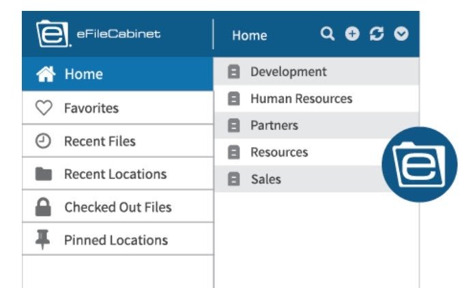The image size is (464, 288).
Task: Click the eFileCabinet logo in header
Action: (x=98, y=33)
